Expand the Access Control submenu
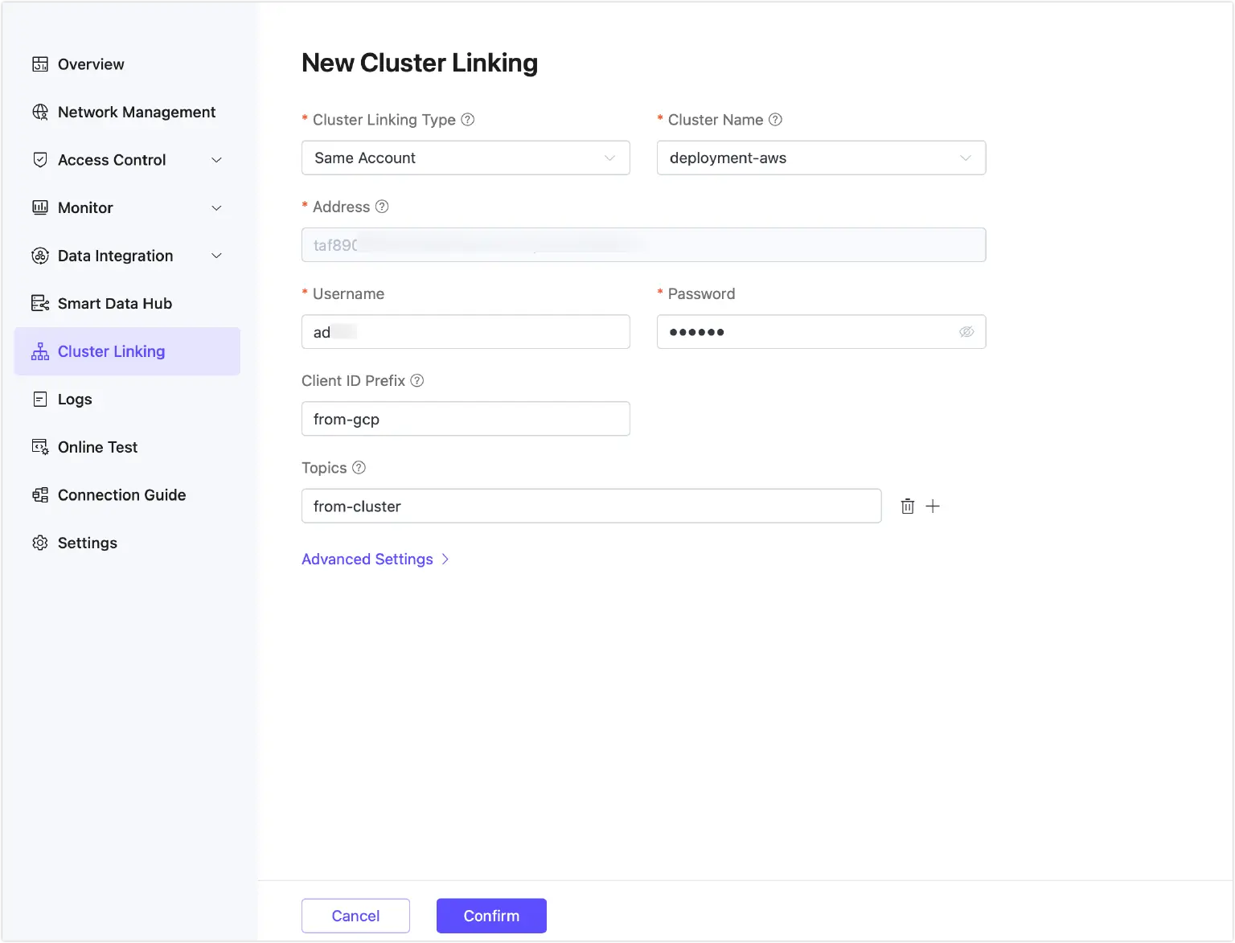 (x=216, y=160)
